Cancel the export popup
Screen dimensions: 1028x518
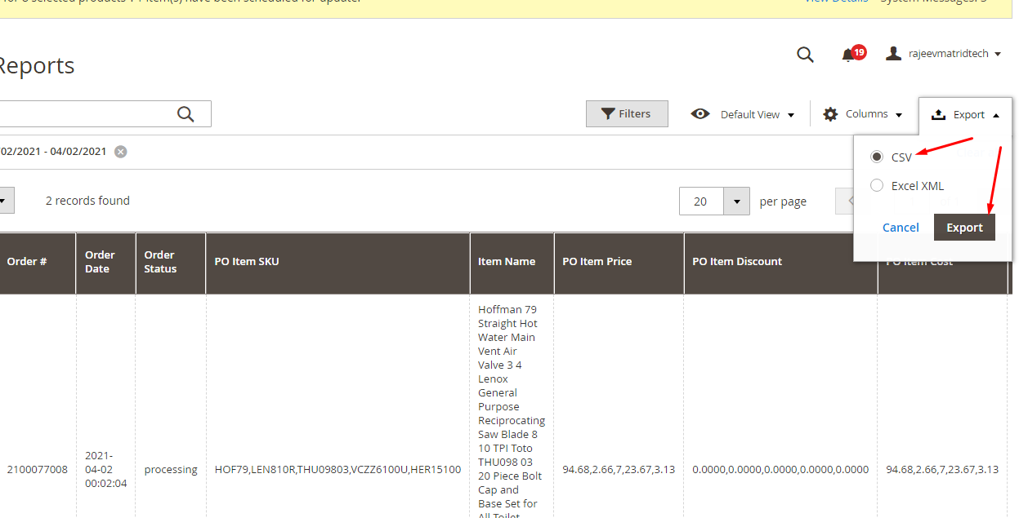point(901,228)
